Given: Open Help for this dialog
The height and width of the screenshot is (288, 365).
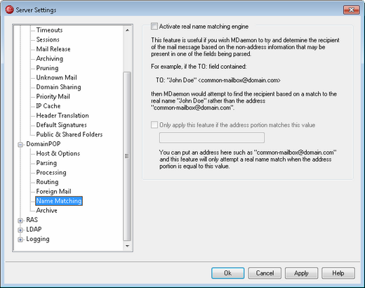Looking at the screenshot, I should (338, 273).
